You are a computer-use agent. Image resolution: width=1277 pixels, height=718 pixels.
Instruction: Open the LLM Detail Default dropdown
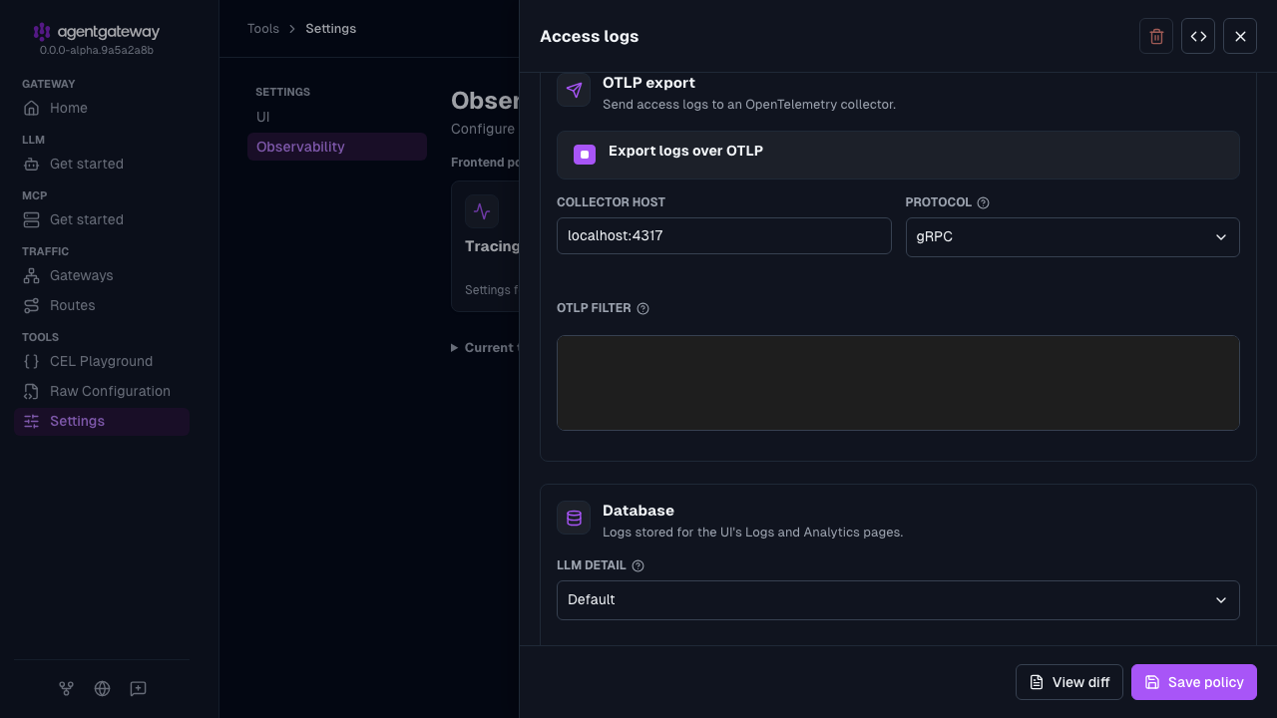pos(898,600)
